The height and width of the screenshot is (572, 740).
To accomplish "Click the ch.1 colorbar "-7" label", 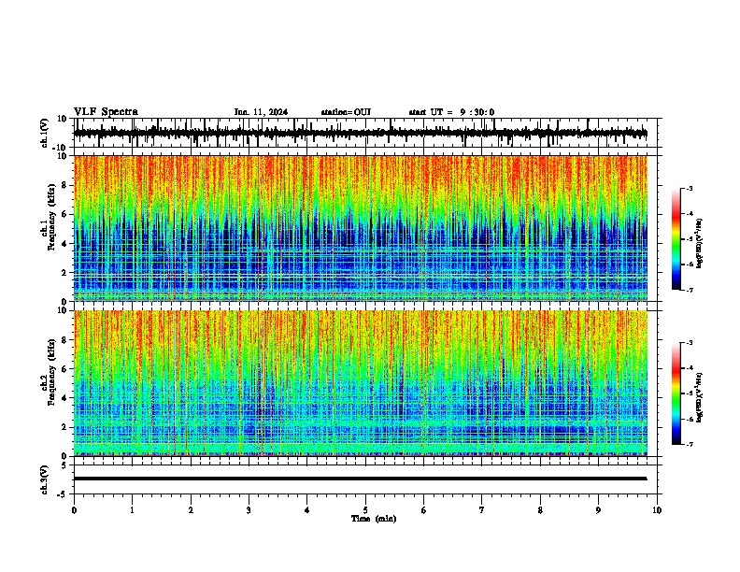I will pos(689,290).
